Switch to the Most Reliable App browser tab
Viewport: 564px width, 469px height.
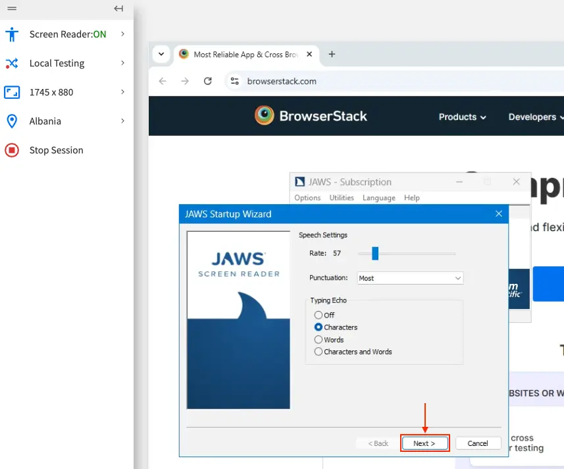pyautogui.click(x=244, y=55)
